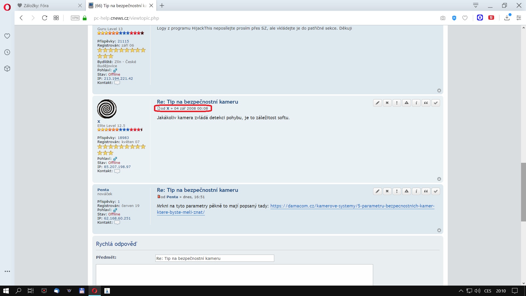526x296 pixels.
Task: Click quote icon on Penta's post
Action: pos(426,191)
